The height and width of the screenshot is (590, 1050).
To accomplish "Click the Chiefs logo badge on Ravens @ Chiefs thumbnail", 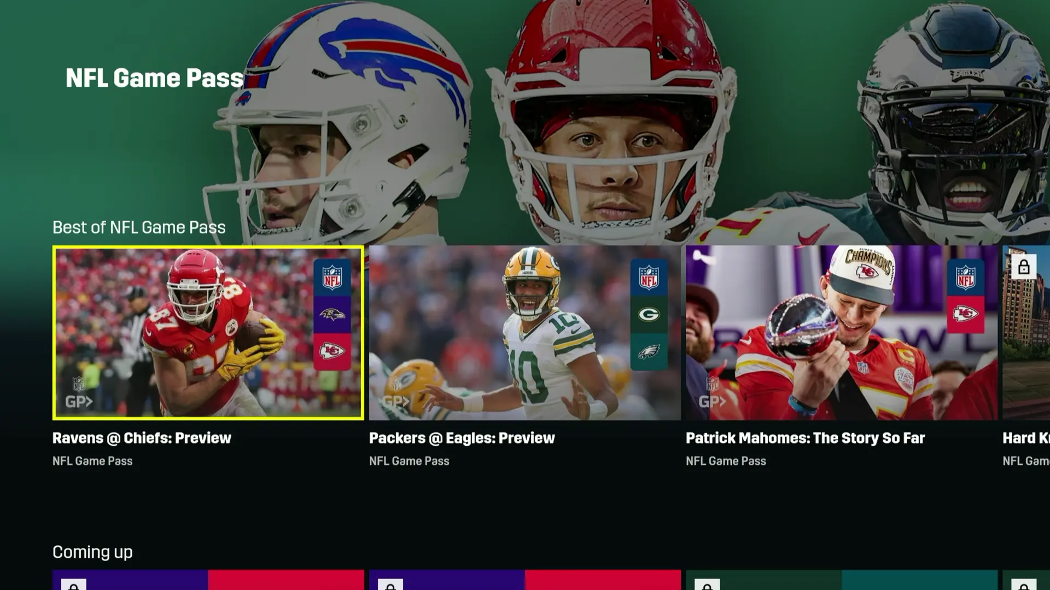I will tap(332, 351).
